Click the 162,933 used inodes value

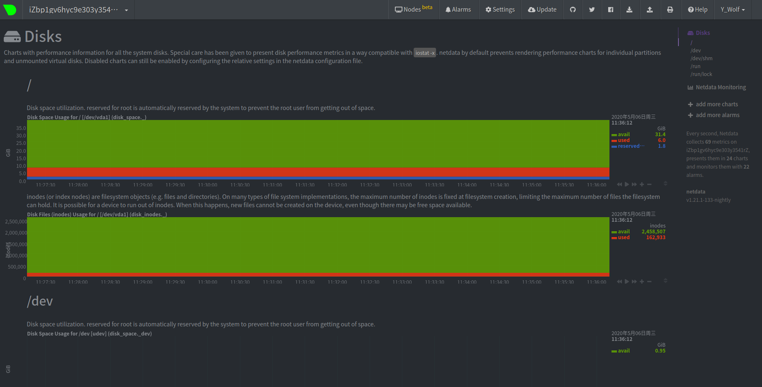point(656,238)
